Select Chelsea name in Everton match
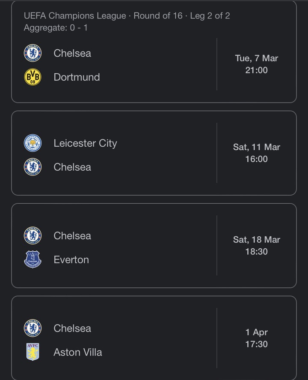The image size is (308, 380). click(72, 236)
